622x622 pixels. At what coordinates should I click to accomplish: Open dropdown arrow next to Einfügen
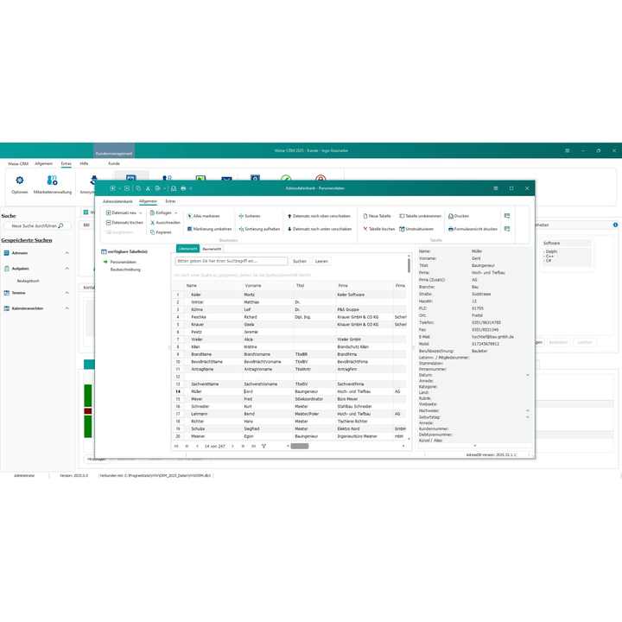point(175,213)
